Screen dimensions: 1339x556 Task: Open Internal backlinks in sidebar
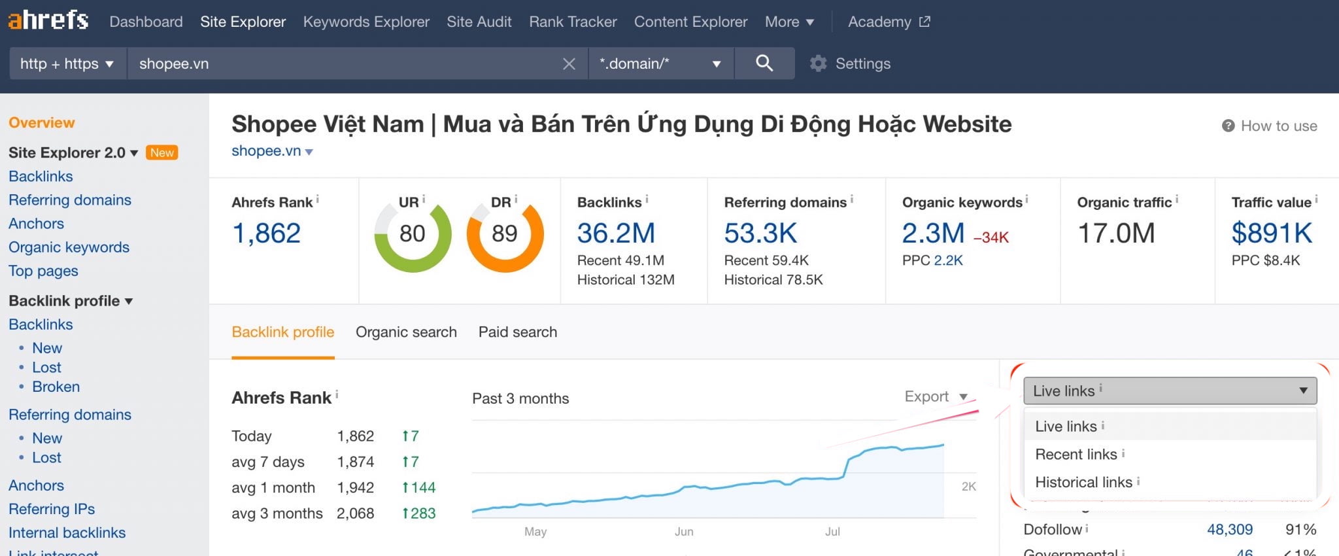pos(67,532)
